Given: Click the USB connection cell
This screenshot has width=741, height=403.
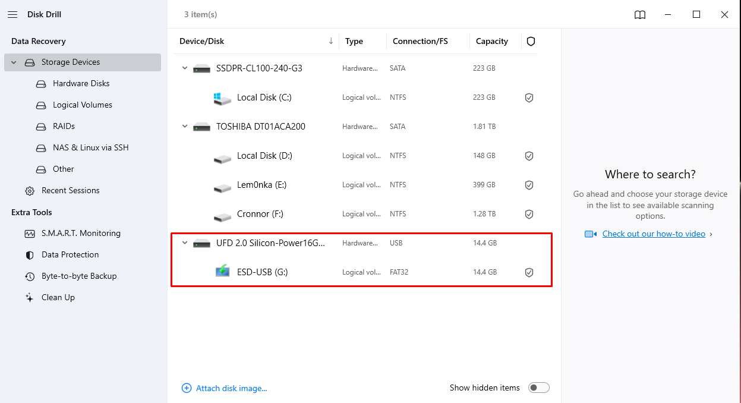Looking at the screenshot, I should click(396, 243).
